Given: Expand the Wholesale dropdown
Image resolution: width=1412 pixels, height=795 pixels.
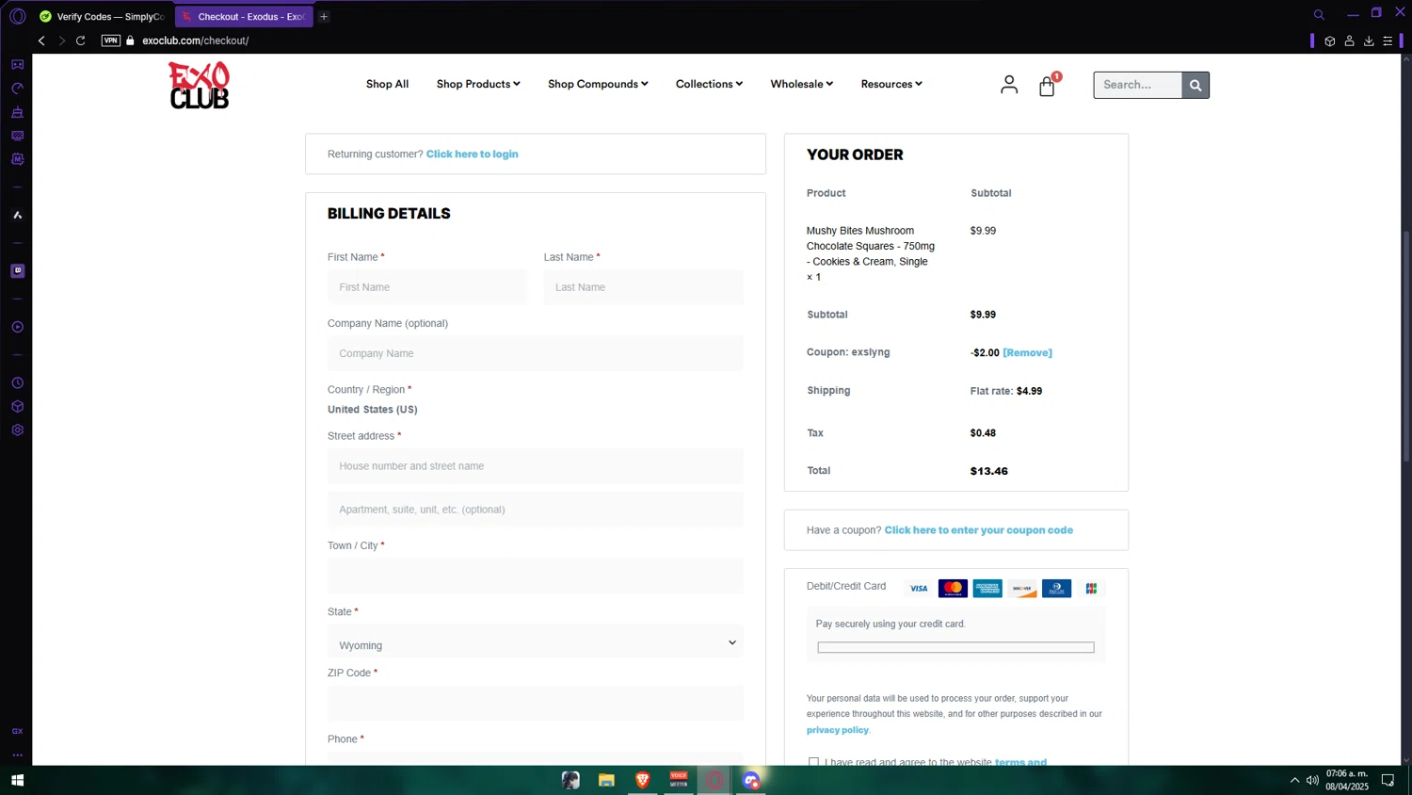Looking at the screenshot, I should point(801,84).
